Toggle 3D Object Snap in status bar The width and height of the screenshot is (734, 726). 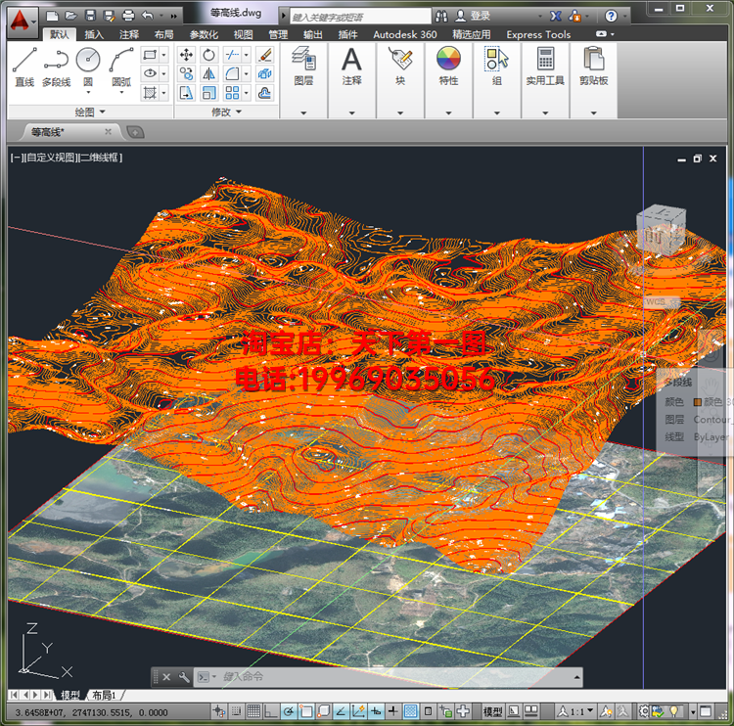point(324,712)
